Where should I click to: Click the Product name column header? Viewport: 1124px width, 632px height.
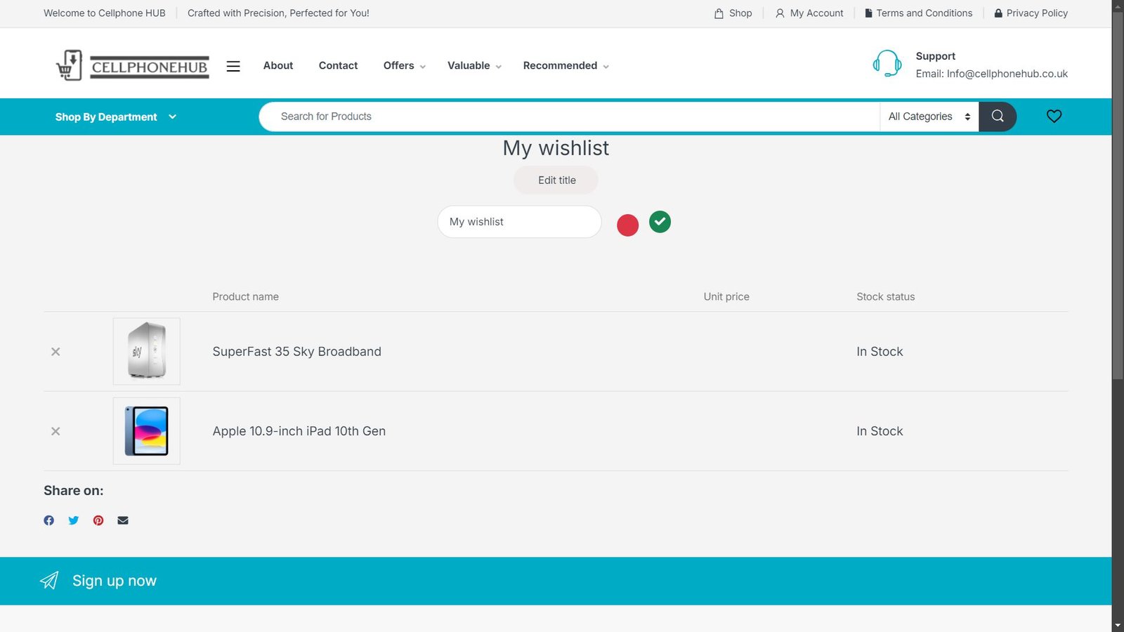pos(246,297)
